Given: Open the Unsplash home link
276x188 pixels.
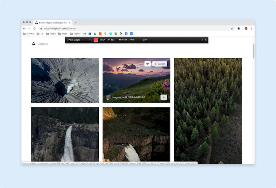Looking at the screenshot, I should pyautogui.click(x=43, y=44).
